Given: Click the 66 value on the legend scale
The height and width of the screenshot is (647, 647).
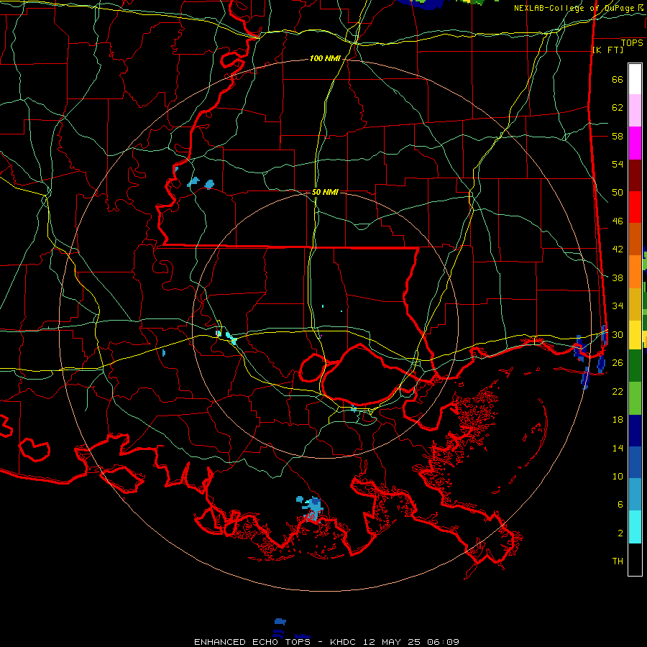Looking at the screenshot, I should [x=618, y=80].
